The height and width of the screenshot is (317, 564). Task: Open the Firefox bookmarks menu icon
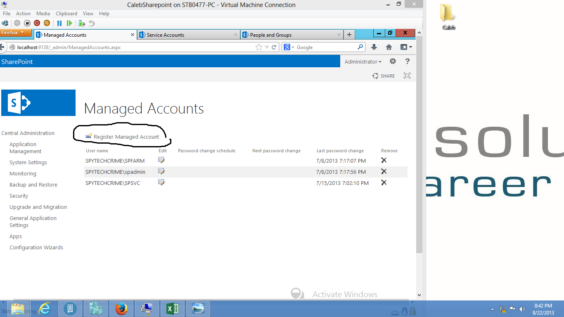[405, 47]
